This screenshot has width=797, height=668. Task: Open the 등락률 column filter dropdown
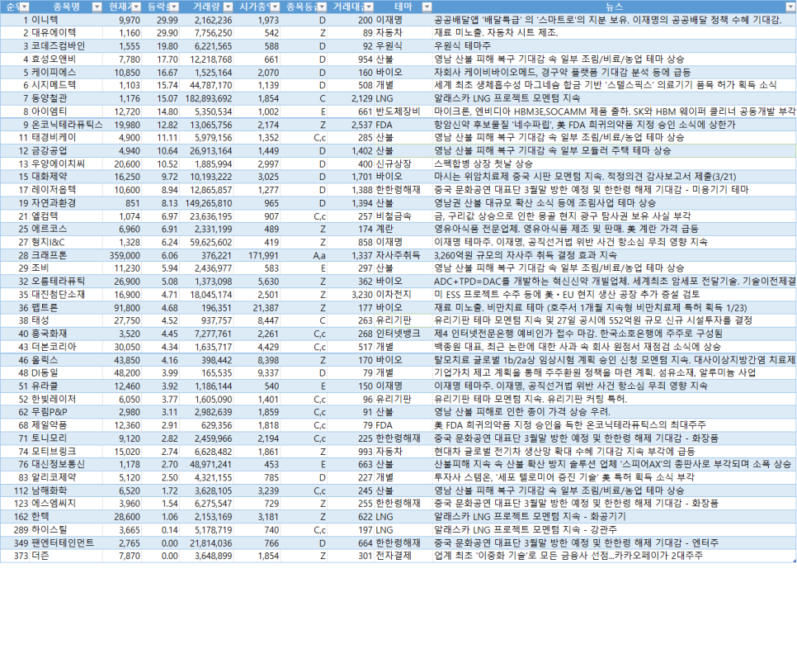click(x=174, y=7)
